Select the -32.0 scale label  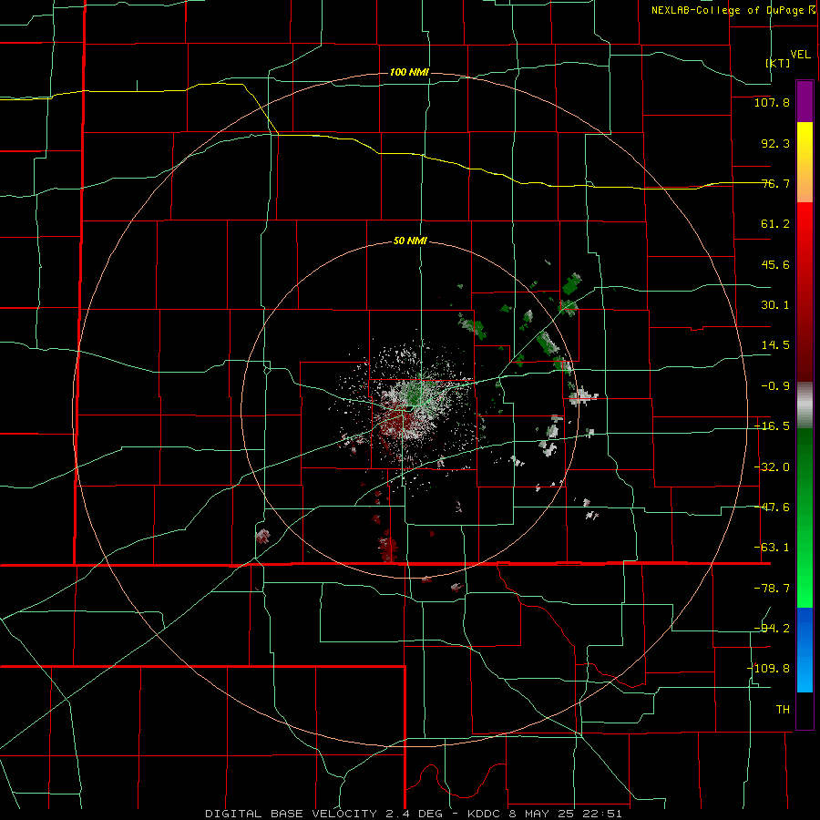pyautogui.click(x=772, y=467)
